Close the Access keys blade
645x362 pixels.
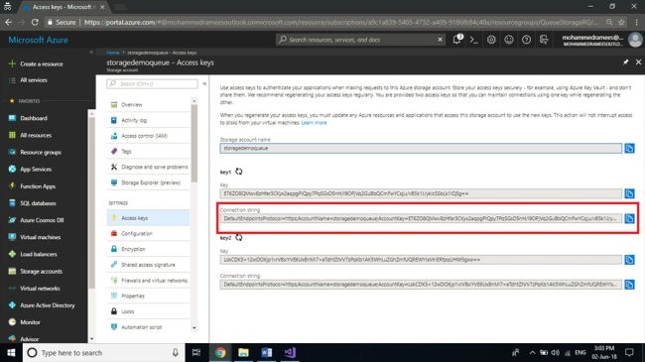(638, 62)
